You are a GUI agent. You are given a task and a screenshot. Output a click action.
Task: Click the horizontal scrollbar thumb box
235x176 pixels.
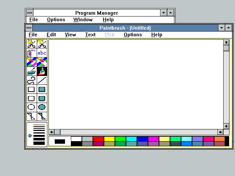[57, 132]
